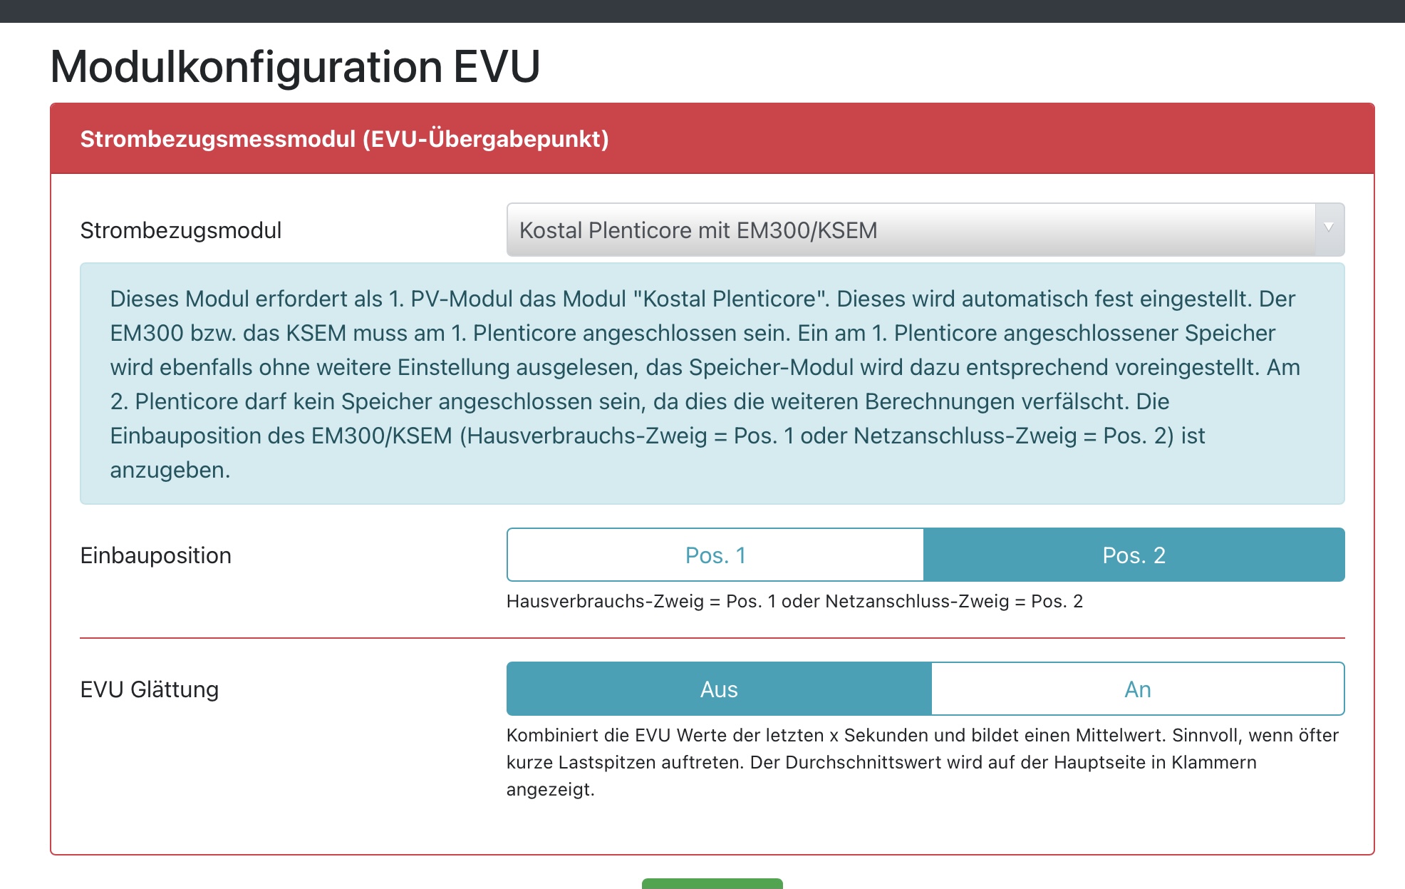This screenshot has width=1405, height=889.
Task: Click the 'anzugeben.' text ending the info box
Action: pyautogui.click(x=170, y=470)
